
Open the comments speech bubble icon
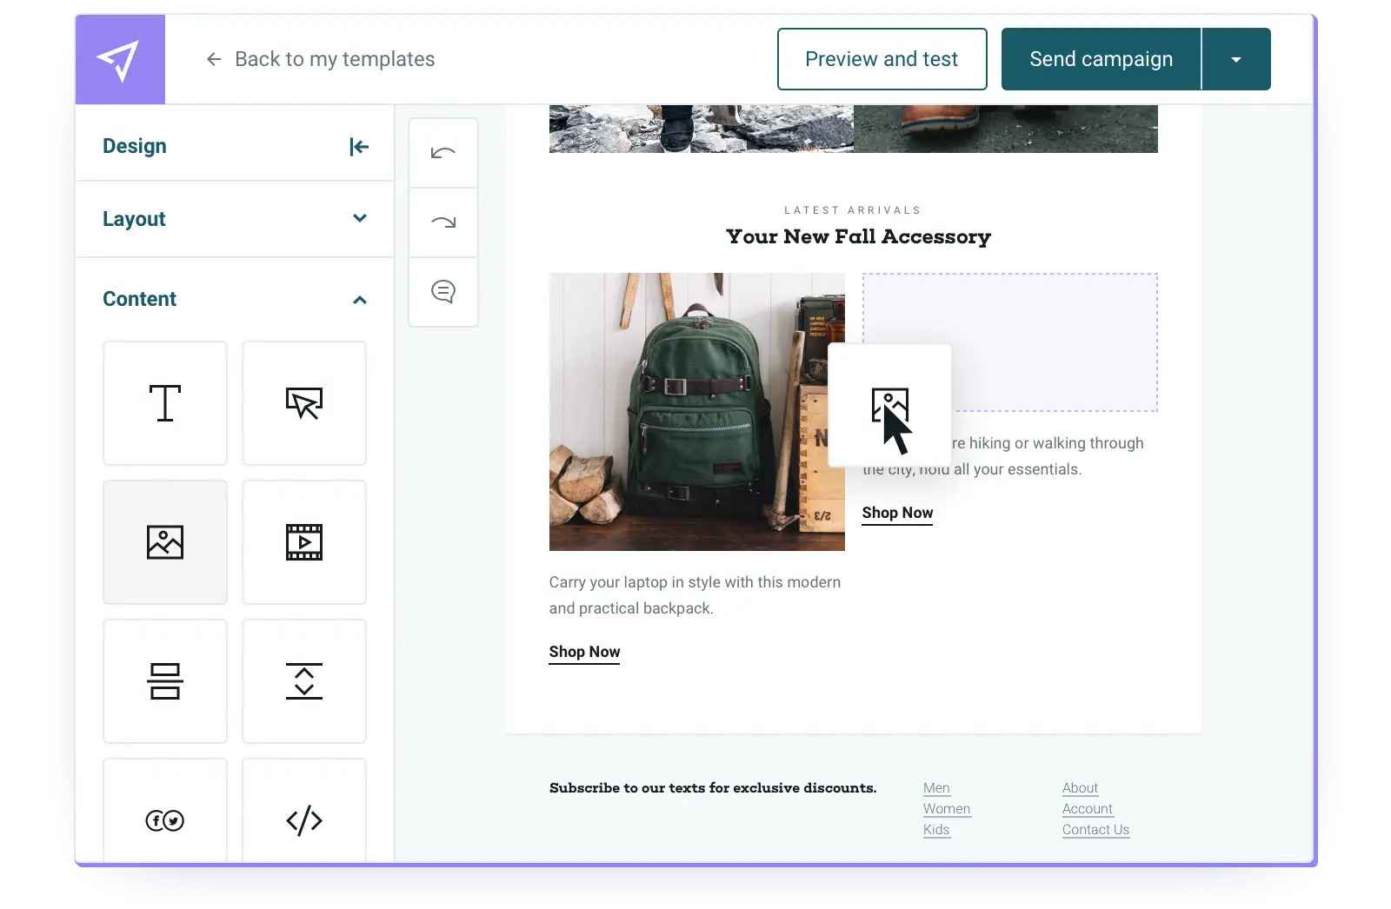(x=443, y=292)
